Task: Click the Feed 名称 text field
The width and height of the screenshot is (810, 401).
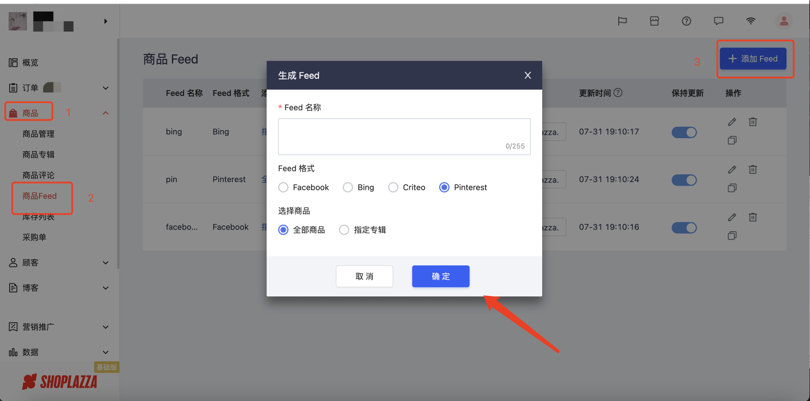Action: [x=404, y=136]
